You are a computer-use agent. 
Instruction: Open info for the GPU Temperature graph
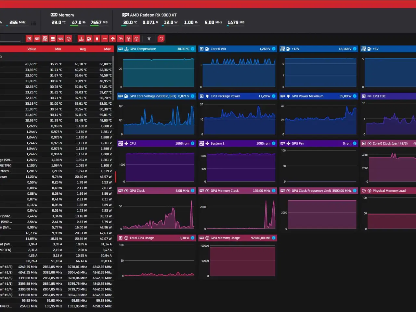click(193, 49)
